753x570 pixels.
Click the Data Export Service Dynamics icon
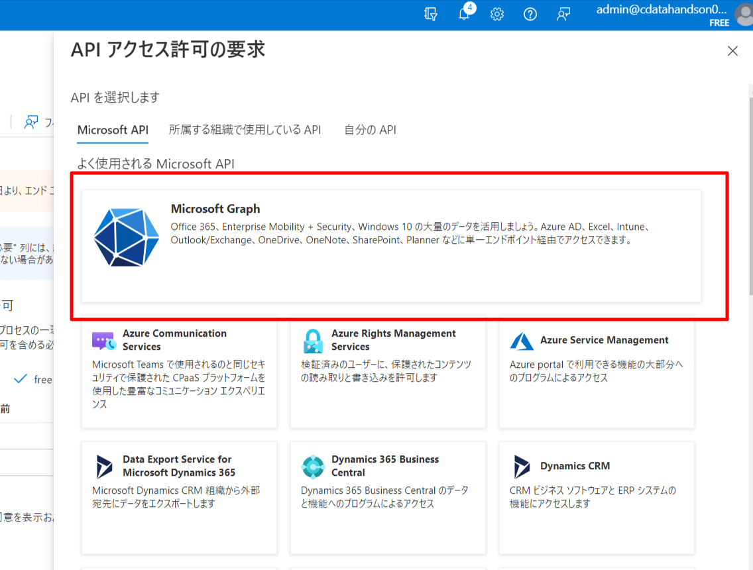(x=103, y=467)
